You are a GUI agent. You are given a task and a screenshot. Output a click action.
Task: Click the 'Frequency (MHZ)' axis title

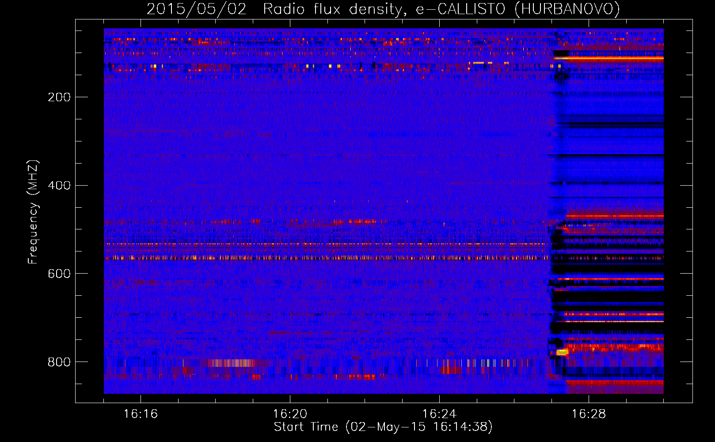[x=33, y=212]
